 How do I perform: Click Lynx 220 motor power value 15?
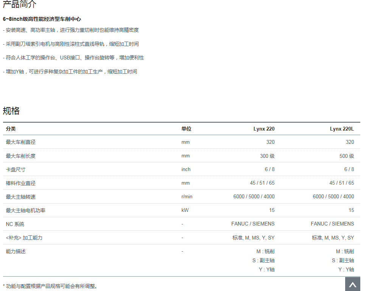[x=272, y=210]
